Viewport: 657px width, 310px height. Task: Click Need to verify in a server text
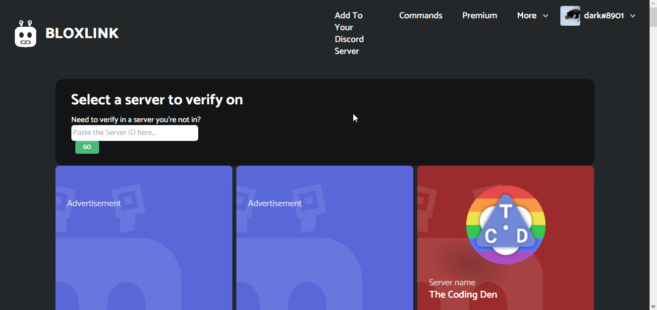pyautogui.click(x=136, y=120)
